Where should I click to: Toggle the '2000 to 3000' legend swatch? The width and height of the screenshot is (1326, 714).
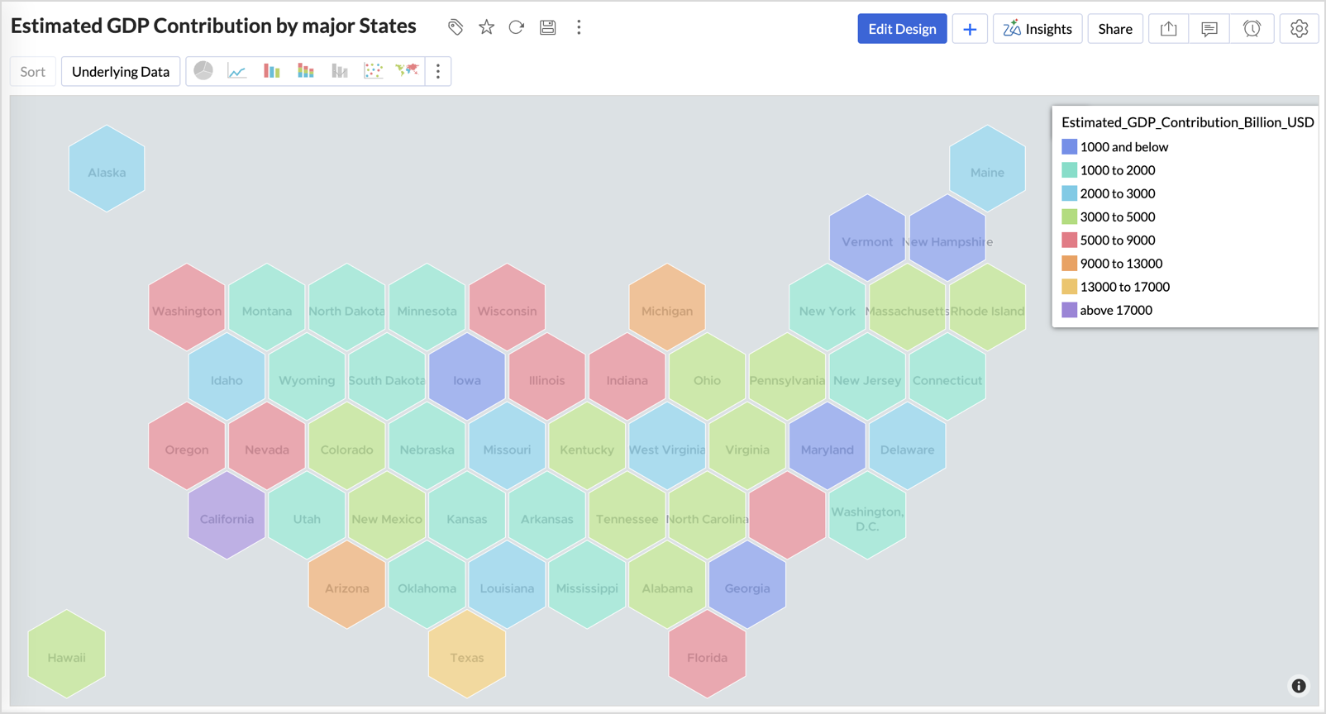tap(1069, 193)
